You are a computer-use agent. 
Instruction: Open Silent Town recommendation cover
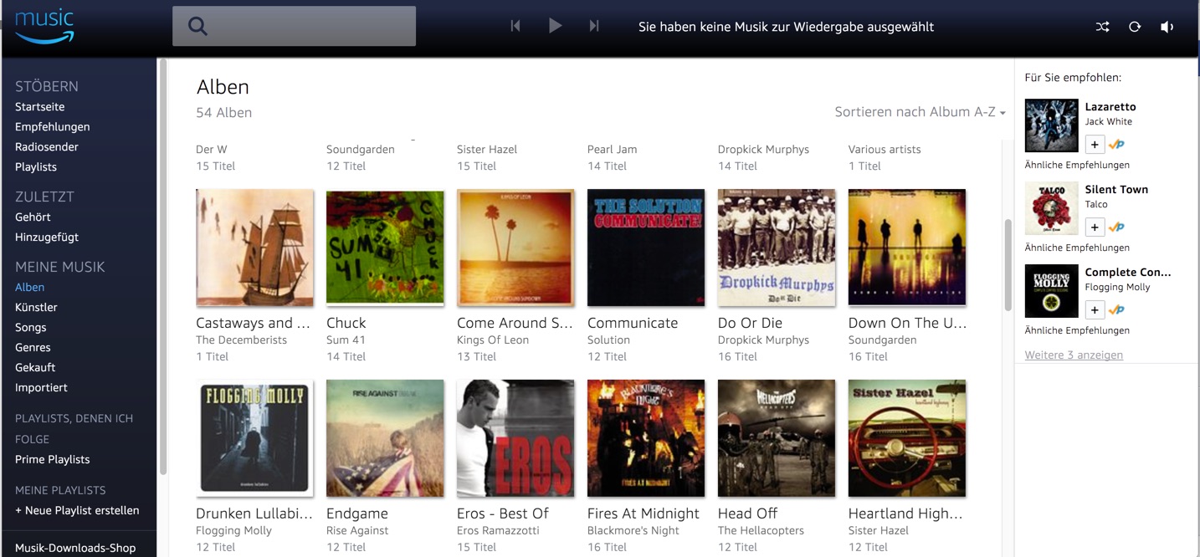tap(1051, 208)
